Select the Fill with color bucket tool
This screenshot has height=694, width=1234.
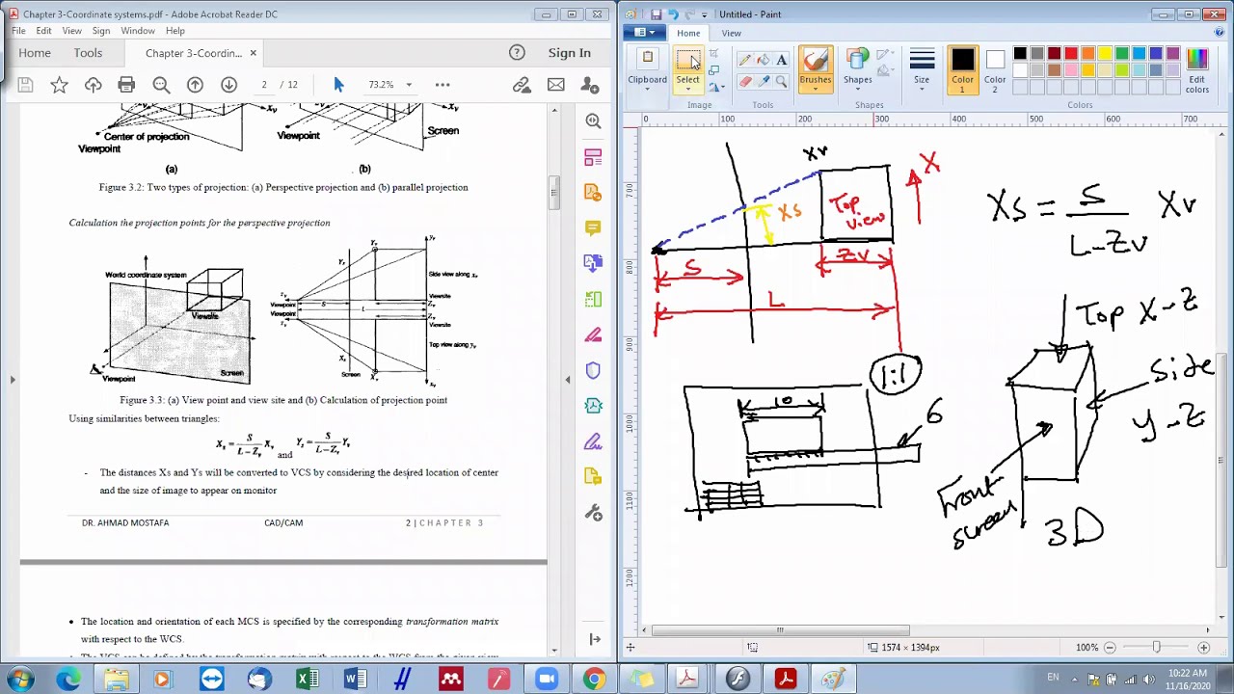[x=764, y=61]
